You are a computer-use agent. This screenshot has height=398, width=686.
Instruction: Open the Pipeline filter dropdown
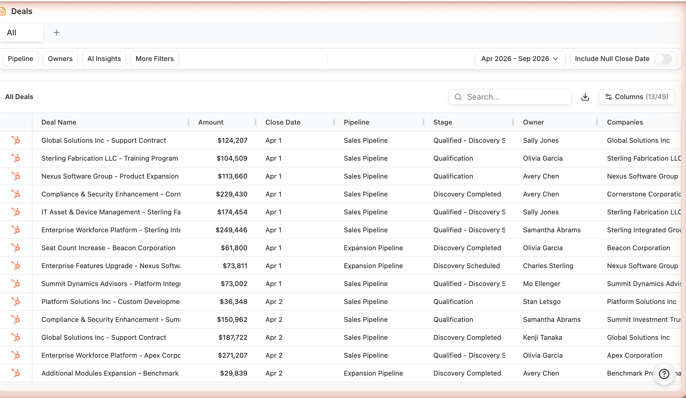tap(20, 59)
